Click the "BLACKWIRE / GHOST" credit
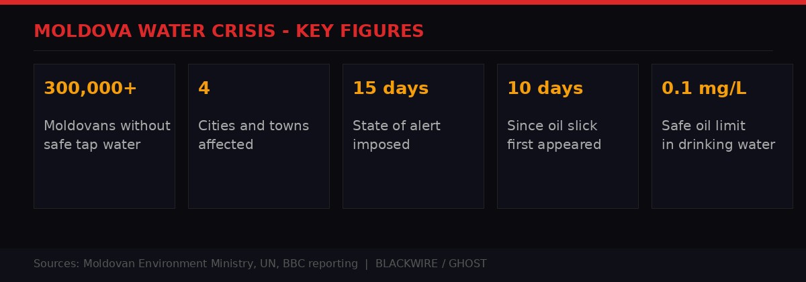 pyautogui.click(x=431, y=264)
